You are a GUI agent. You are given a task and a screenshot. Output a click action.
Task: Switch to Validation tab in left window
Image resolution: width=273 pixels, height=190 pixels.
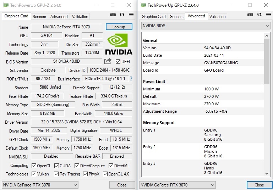80,17
